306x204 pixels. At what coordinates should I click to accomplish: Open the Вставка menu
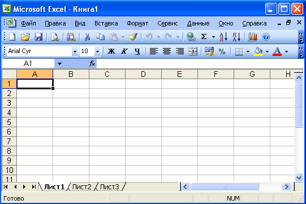[106, 23]
